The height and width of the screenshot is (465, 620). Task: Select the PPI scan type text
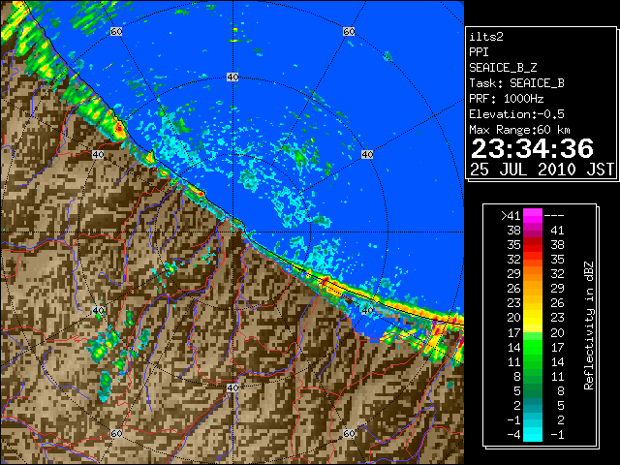pyautogui.click(x=479, y=52)
